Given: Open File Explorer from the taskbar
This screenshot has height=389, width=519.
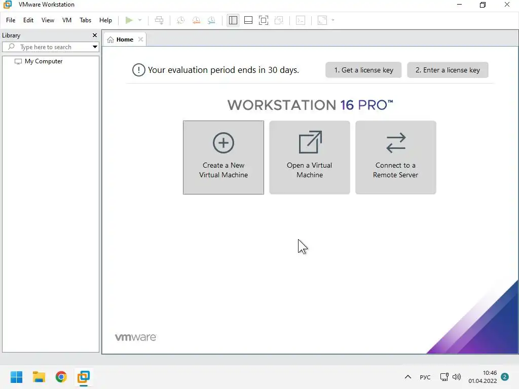Looking at the screenshot, I should (39, 377).
